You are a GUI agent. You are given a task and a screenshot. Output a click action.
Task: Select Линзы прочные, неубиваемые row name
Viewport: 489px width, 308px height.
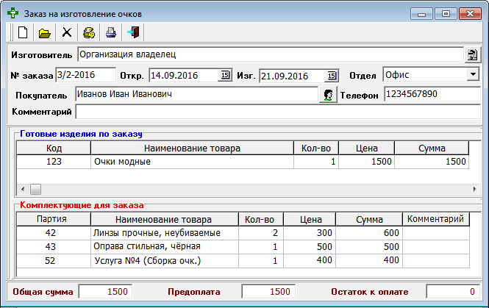pyautogui.click(x=165, y=233)
